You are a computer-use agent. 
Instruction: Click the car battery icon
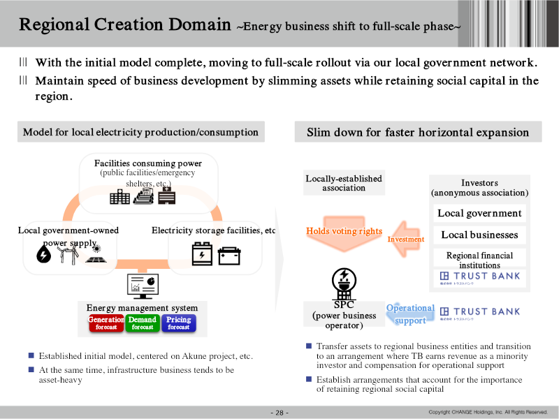tap(229, 256)
